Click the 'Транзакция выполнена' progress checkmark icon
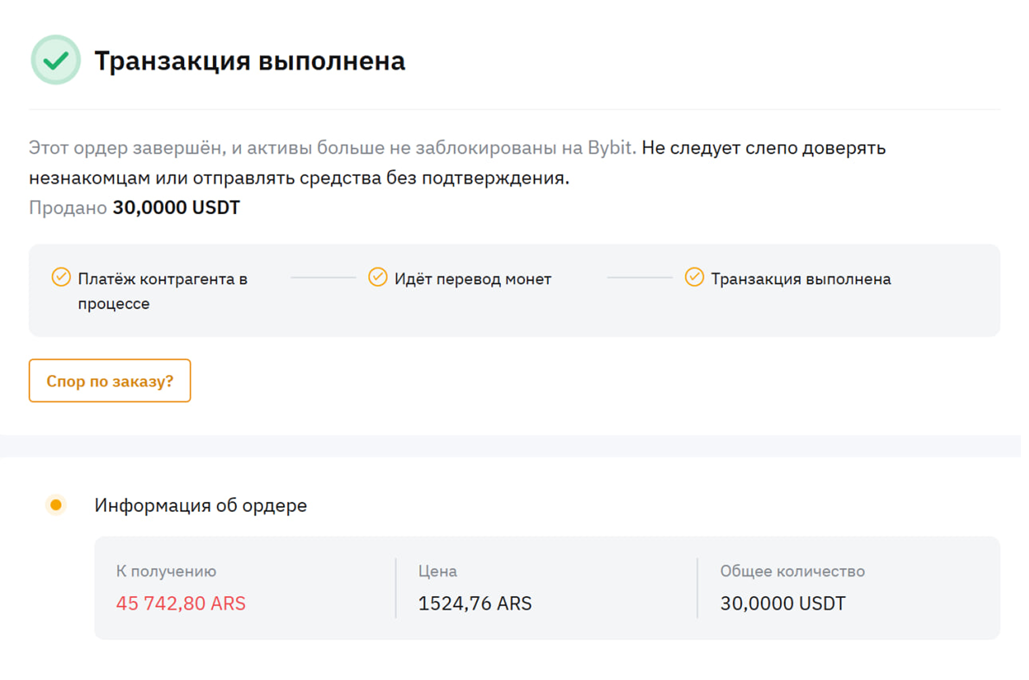Image resolution: width=1029 pixels, height=680 pixels. point(694,278)
